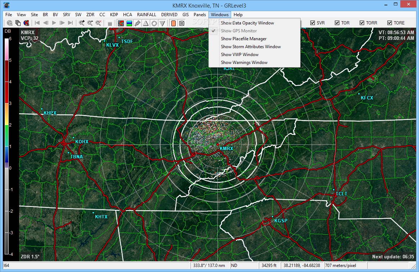The image size is (419, 272).
Task: Click the crossed circle box icon
Action: 182,23
